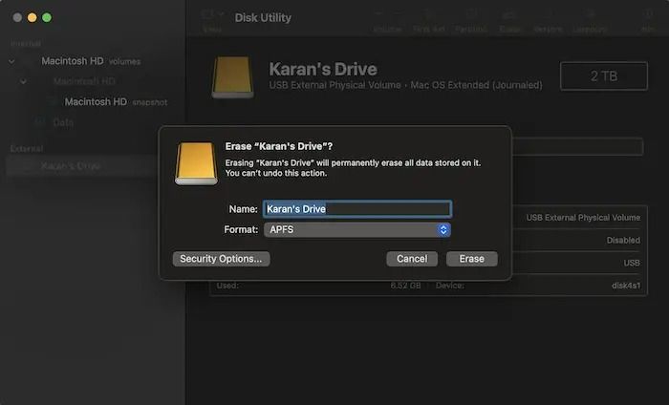The height and width of the screenshot is (405, 669).
Task: Click the Erase button in the dialog
Action: [x=471, y=259]
